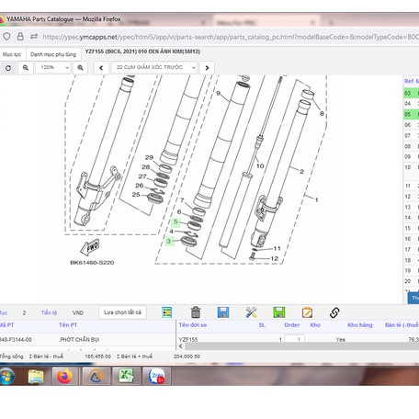
Task: Click the 'Order' column header
Action: tap(292, 325)
